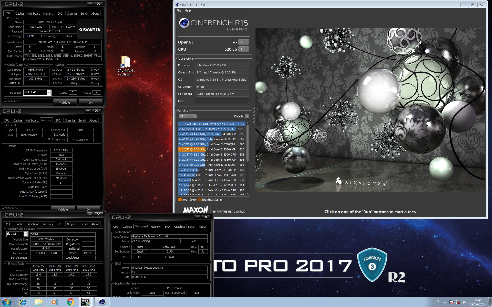Screen dimensions: 492x307
Task: Click the Show desktop strip beside clock
Action: tap(490, 302)
